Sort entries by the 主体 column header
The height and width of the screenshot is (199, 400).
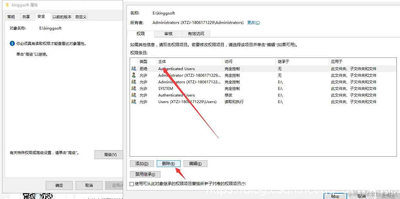tap(189, 61)
